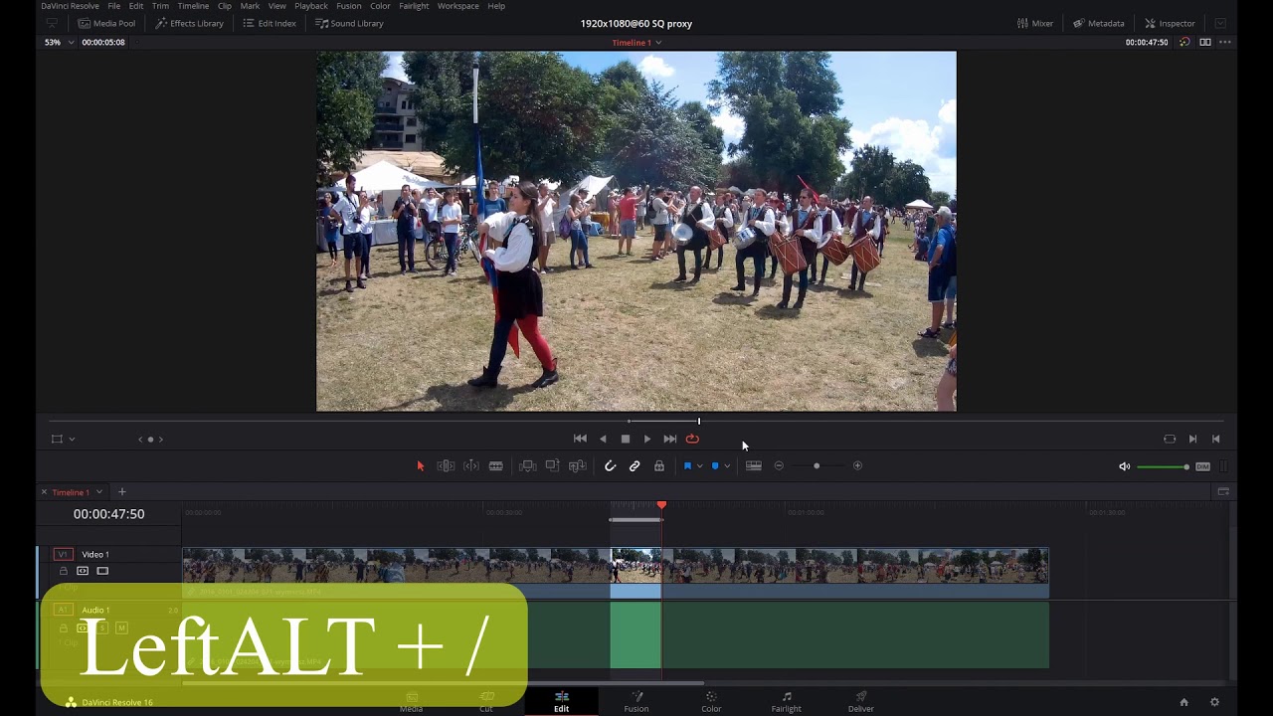Open the Playback menu
This screenshot has width=1273, height=716.
[x=311, y=6]
